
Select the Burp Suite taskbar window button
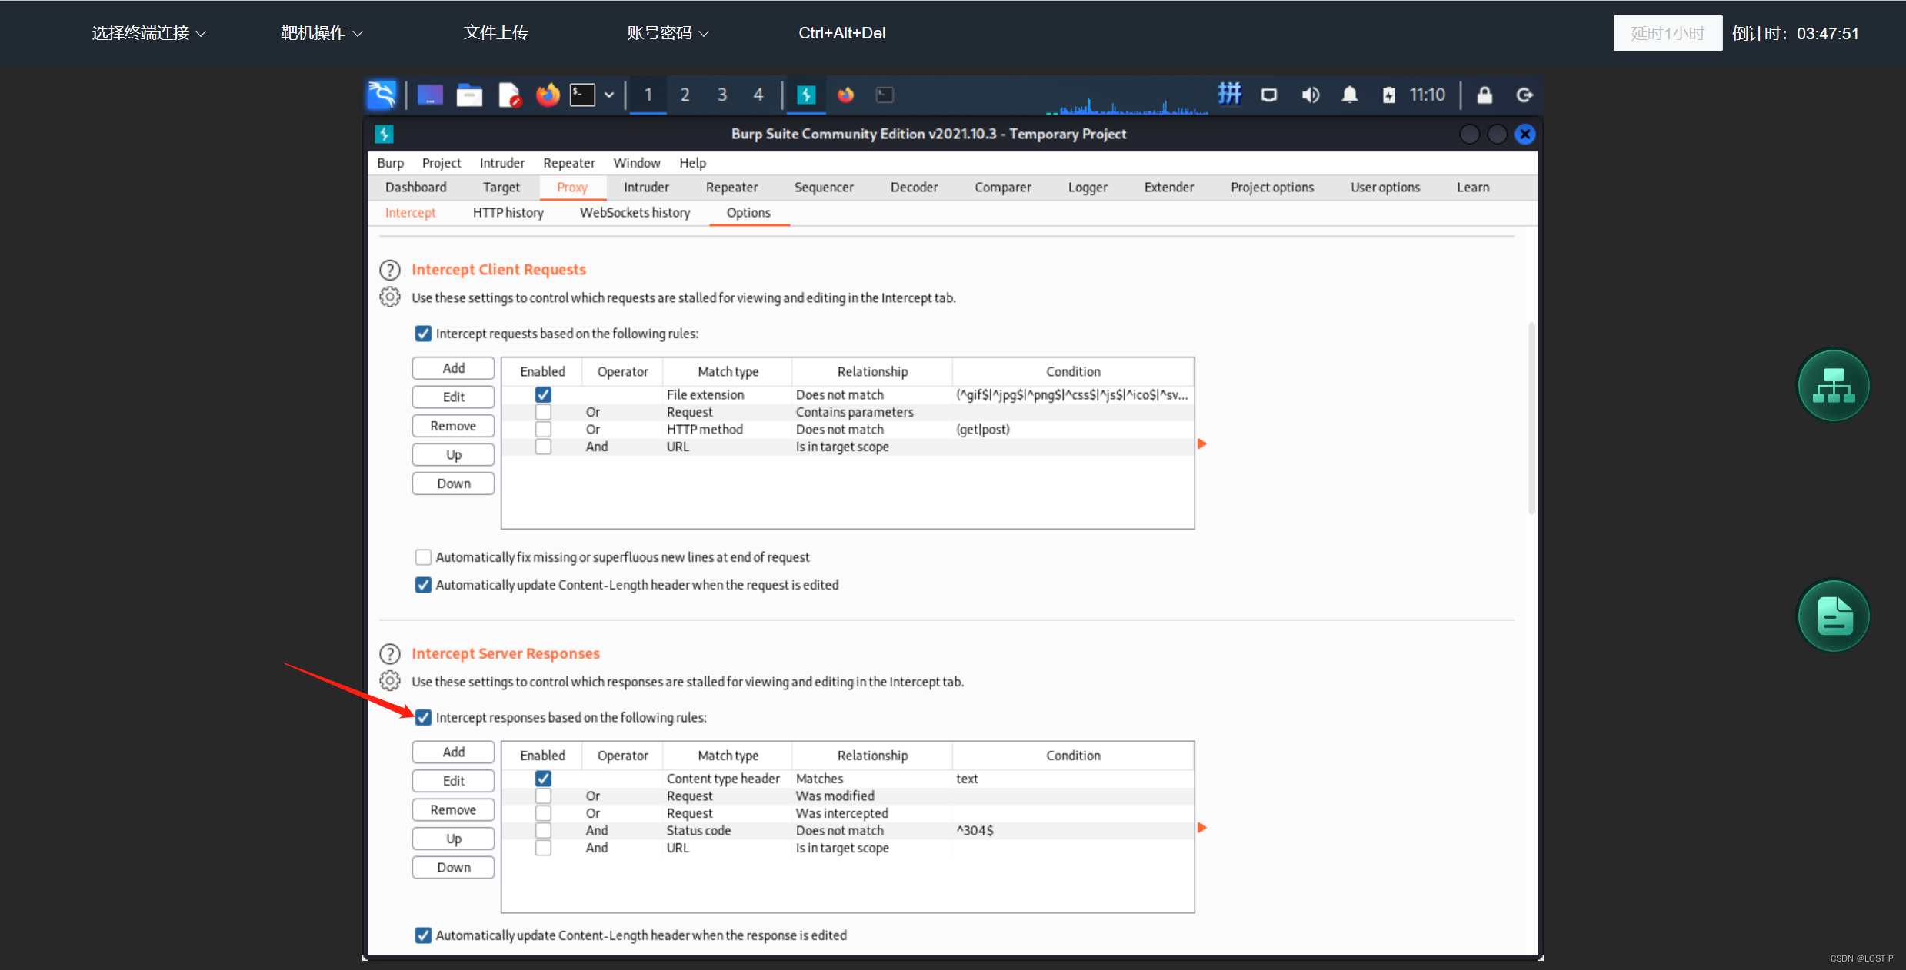point(806,95)
